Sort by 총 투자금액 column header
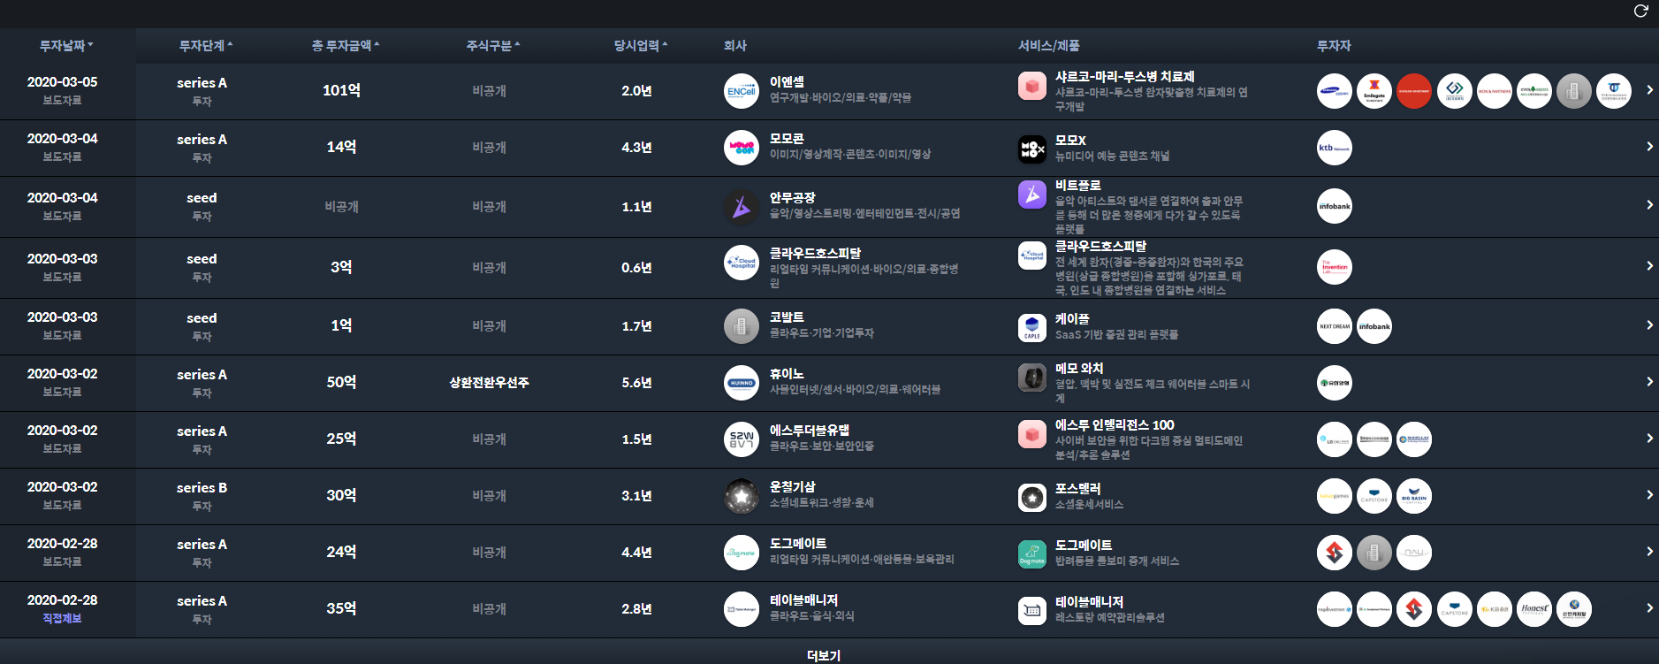This screenshot has width=1659, height=664. pyautogui.click(x=346, y=45)
